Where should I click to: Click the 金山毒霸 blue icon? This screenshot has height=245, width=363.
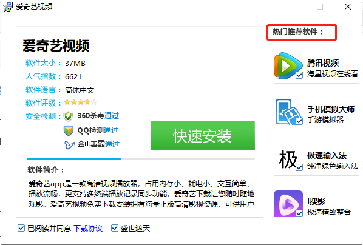click(x=69, y=144)
